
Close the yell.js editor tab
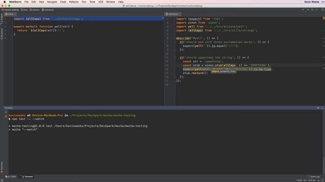15,14
